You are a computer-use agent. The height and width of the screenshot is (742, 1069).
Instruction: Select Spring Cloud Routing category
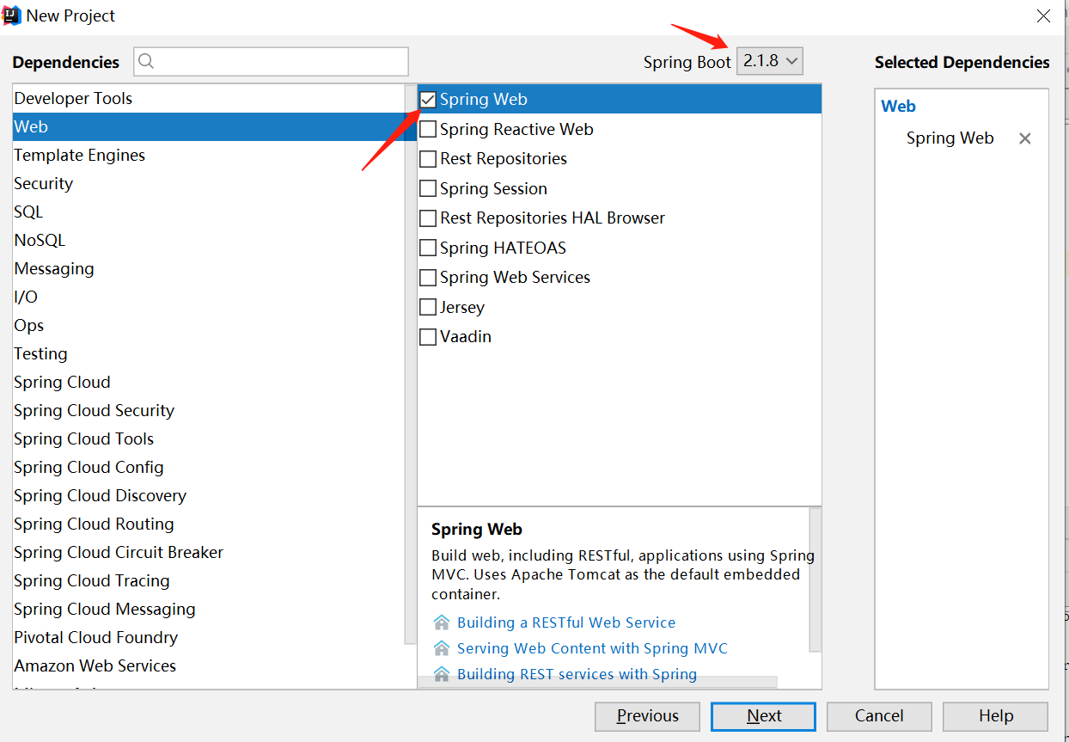point(209,524)
